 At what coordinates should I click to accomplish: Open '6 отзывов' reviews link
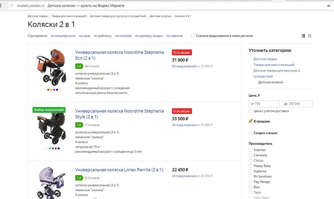92,178
